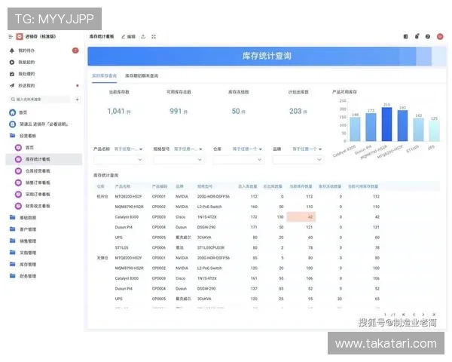
Task: Switch to 库存期初期末查询 tab
Action: click(x=142, y=75)
